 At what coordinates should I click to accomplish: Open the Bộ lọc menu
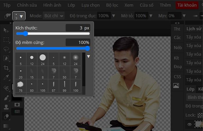(112, 5)
